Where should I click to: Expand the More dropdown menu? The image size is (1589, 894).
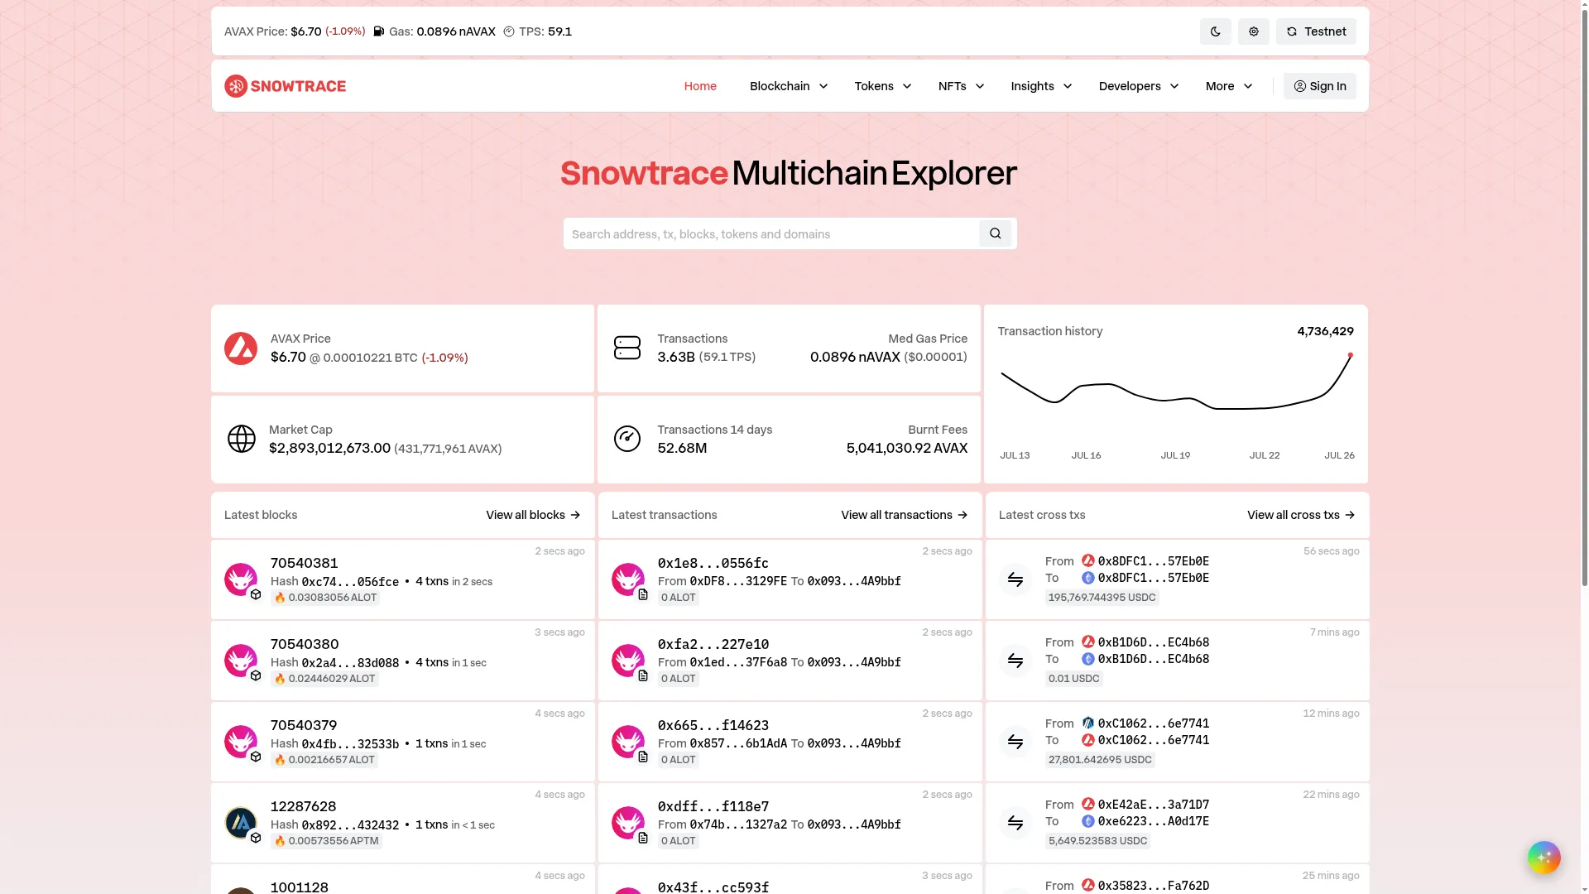[x=1229, y=86]
